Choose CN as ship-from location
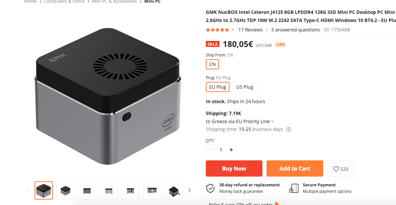Screen dimensions: 396x205 pyautogui.click(x=212, y=64)
